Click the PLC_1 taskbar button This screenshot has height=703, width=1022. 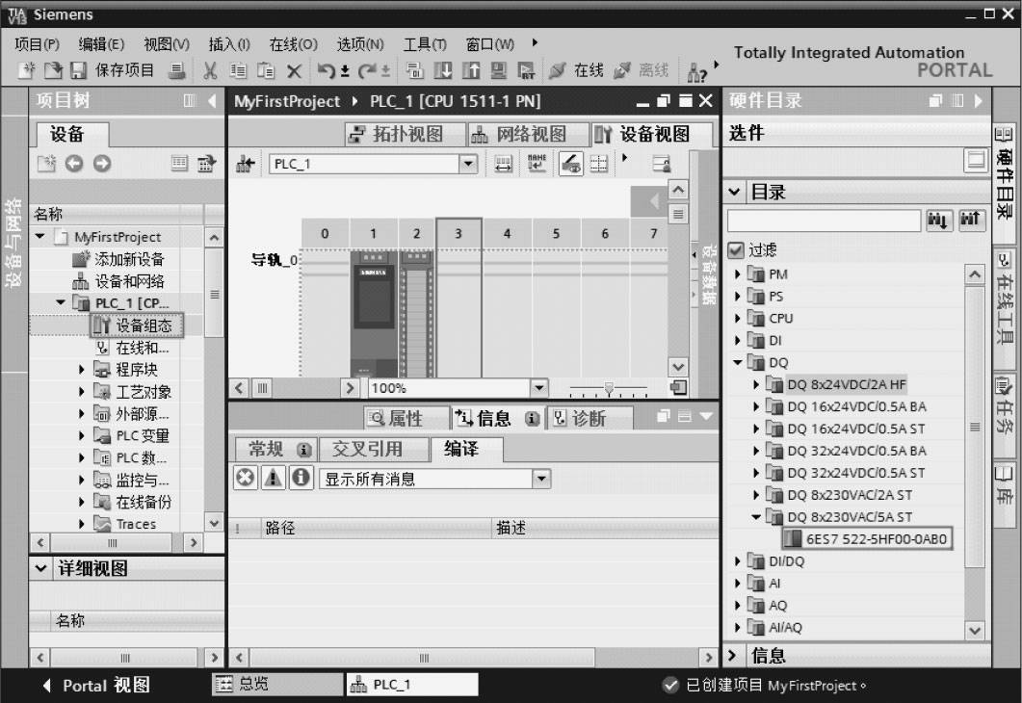pyautogui.click(x=412, y=684)
